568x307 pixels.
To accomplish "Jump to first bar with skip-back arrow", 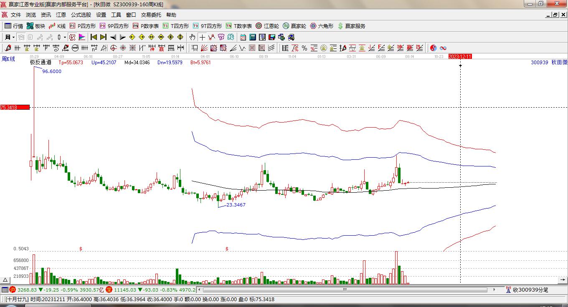I will coord(94,37).
